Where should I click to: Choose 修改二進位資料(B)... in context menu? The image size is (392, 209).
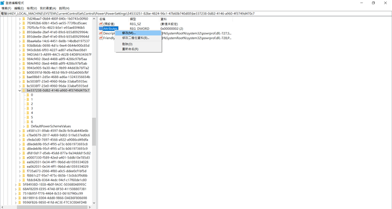point(138,38)
